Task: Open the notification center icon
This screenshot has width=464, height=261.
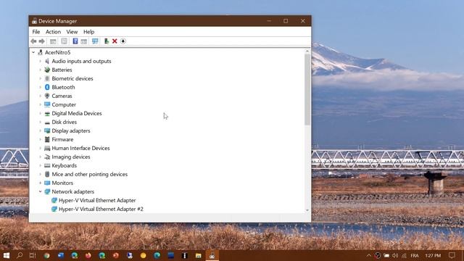Action: coord(452,255)
